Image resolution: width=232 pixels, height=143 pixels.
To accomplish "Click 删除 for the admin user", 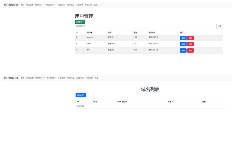I will (x=191, y=38).
